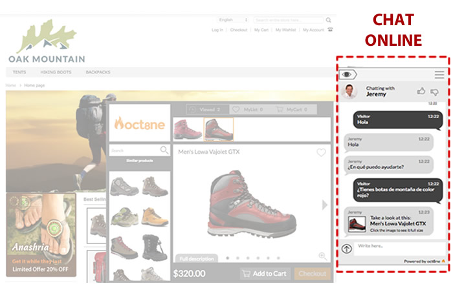The image size is (453, 297).
Task: Select the first image carousel dot
Action: (228, 258)
